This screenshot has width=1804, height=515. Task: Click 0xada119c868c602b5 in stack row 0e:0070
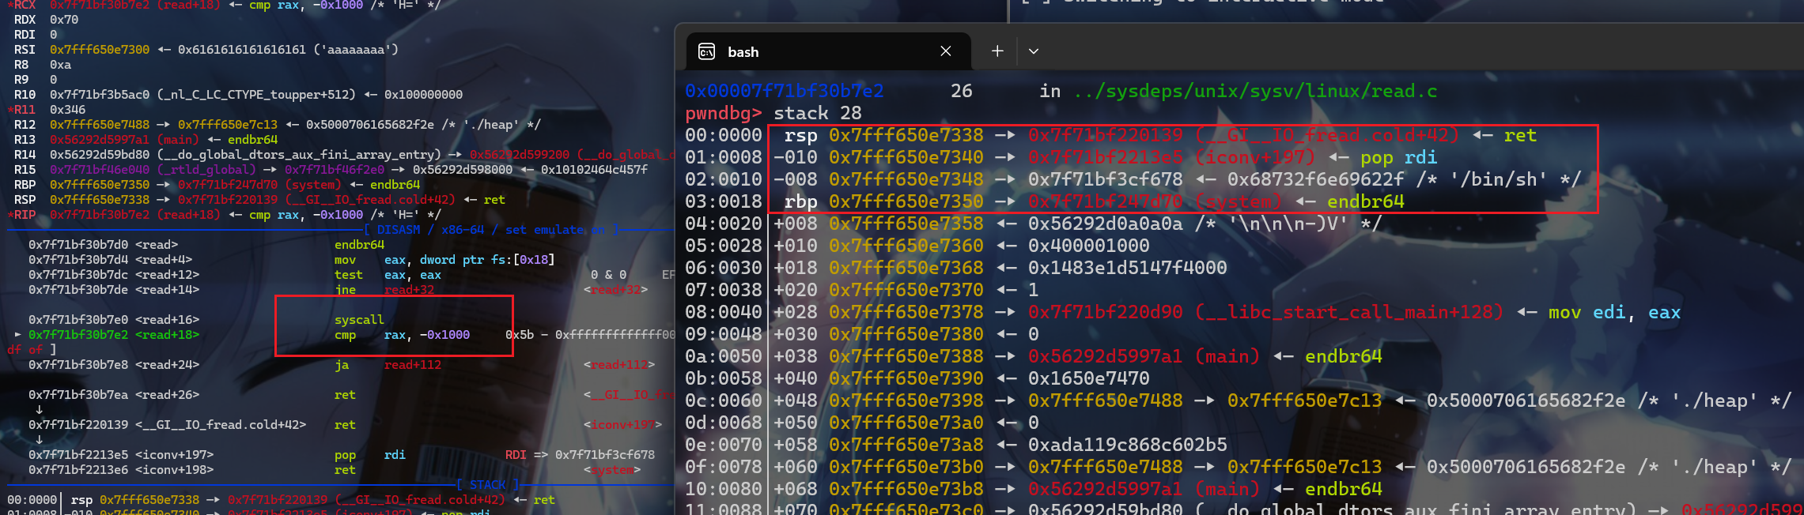[x=1127, y=445]
